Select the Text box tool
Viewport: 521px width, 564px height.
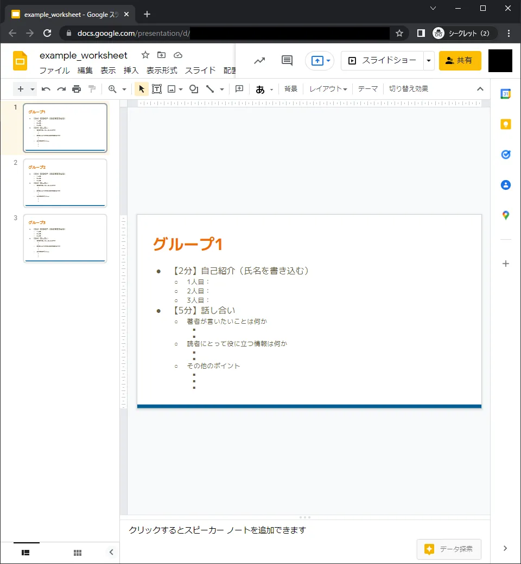(157, 89)
